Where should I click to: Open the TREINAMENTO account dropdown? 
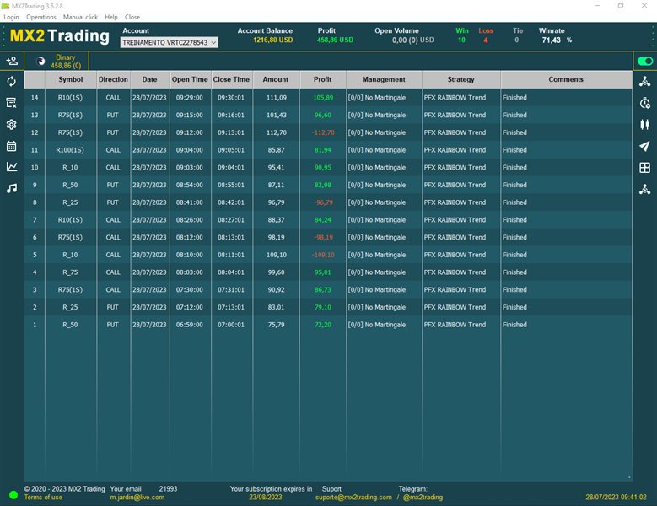point(169,42)
